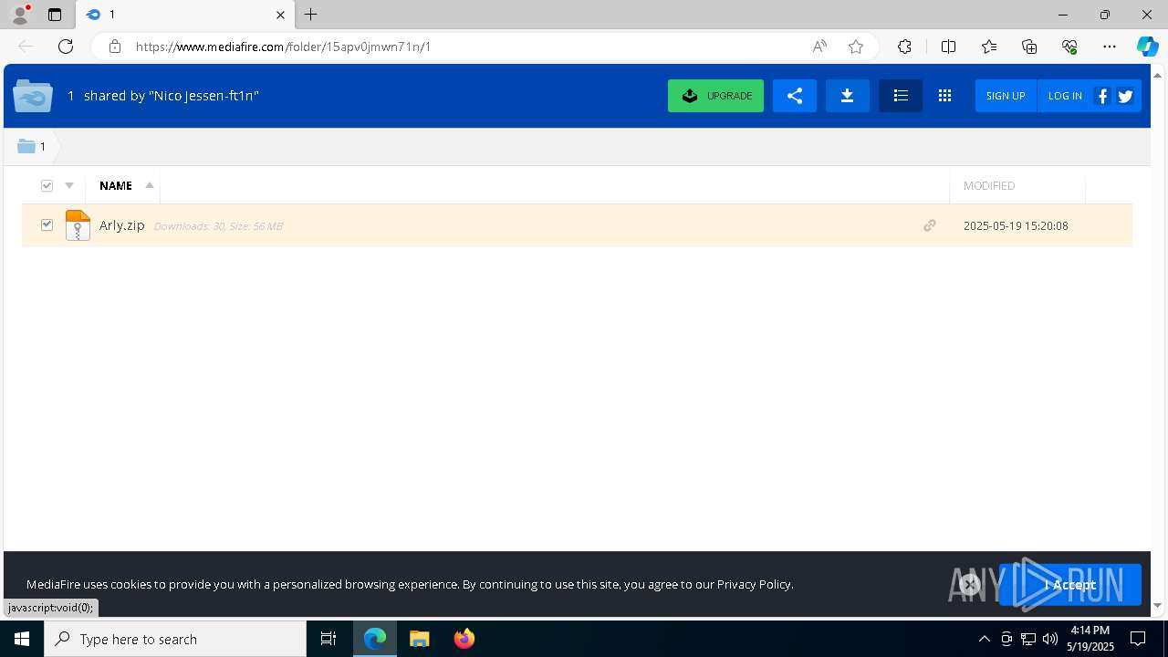Click the breadcrumb folder icon
The image size is (1168, 657).
coord(26,146)
